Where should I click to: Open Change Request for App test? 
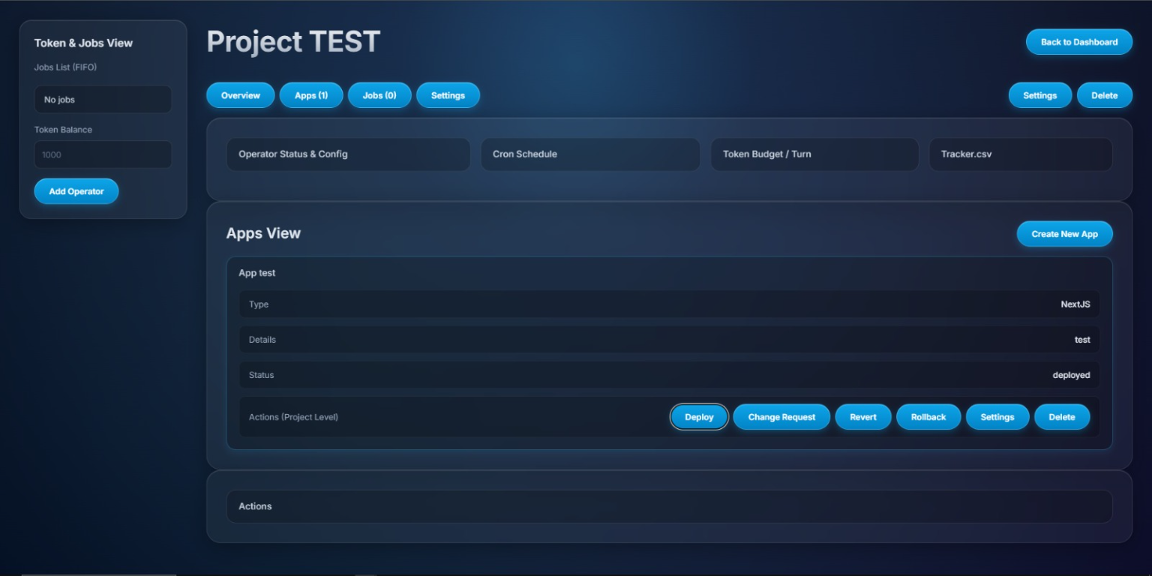(781, 417)
